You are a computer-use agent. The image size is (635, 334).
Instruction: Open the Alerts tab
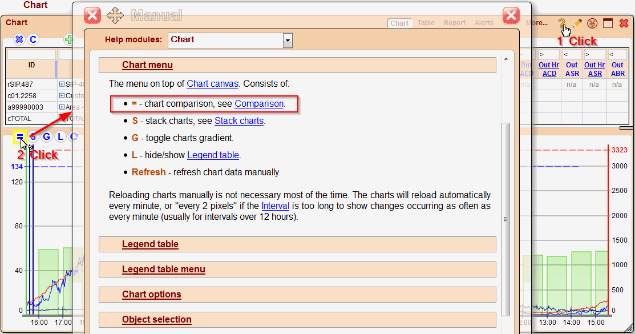coord(484,23)
